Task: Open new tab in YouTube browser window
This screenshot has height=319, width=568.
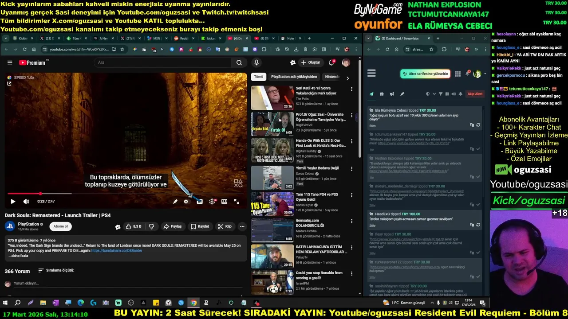Action: click(310, 39)
